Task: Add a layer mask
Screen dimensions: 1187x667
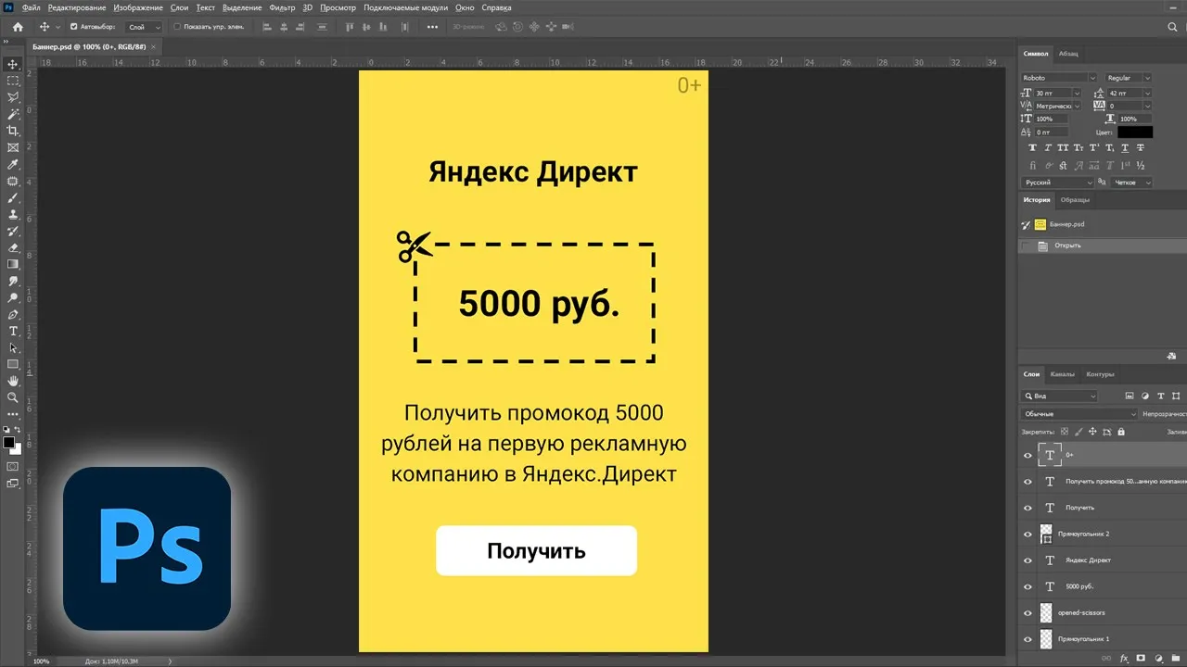Action: (1141, 659)
